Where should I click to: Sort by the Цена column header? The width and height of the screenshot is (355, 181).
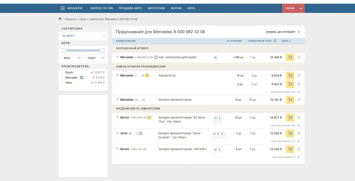286,41
